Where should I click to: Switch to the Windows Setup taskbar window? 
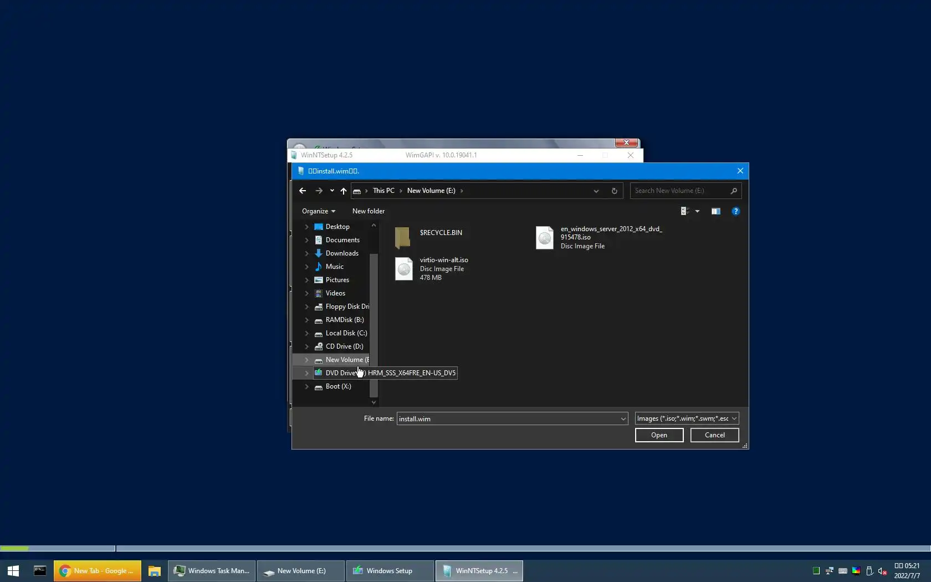pyautogui.click(x=390, y=571)
